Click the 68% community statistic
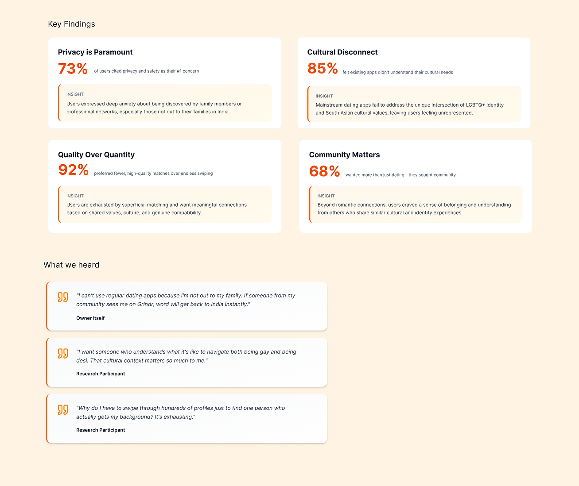Viewport: 579px width, 486px height. pos(325,171)
